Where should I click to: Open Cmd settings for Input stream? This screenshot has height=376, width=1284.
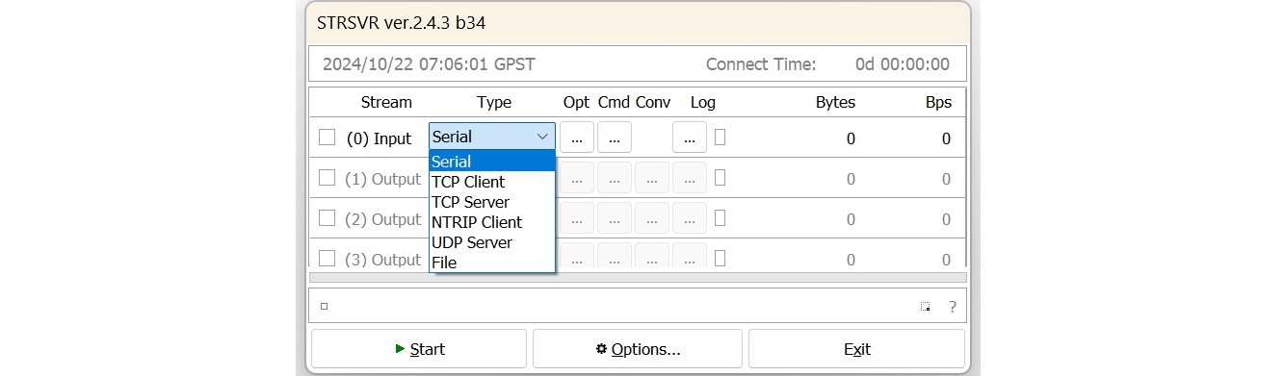(614, 138)
